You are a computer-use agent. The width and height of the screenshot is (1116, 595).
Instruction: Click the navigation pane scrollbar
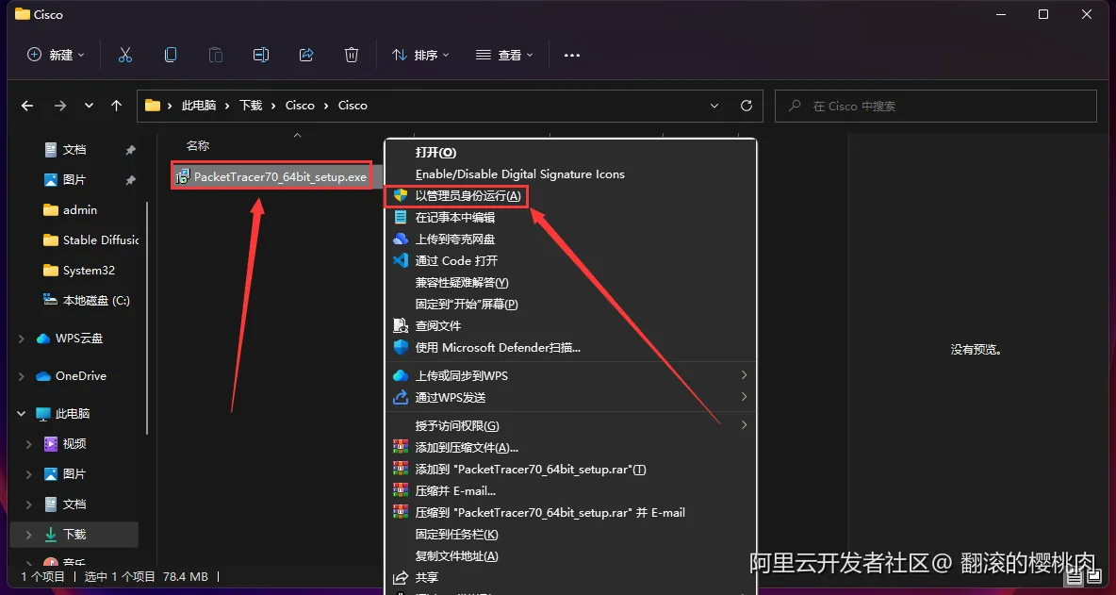[x=147, y=317]
